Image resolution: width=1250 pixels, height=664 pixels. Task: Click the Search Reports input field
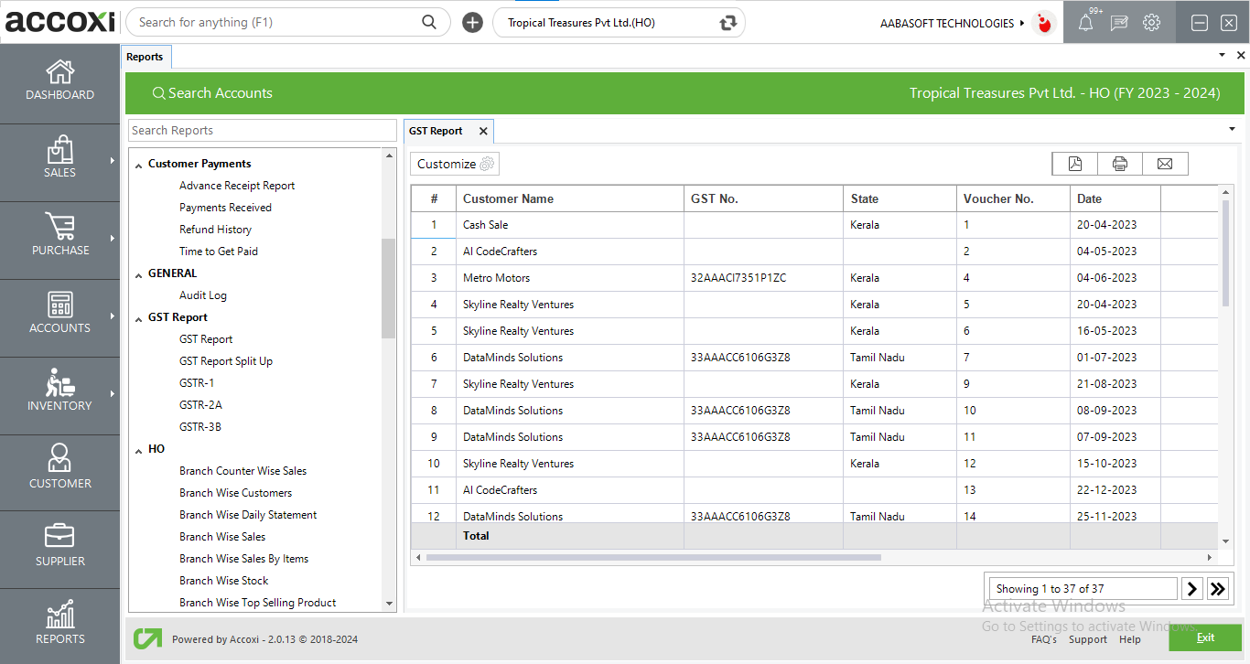[262, 131]
